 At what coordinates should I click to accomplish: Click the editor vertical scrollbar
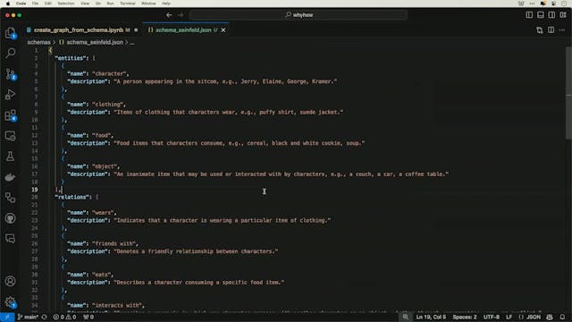coord(568,93)
